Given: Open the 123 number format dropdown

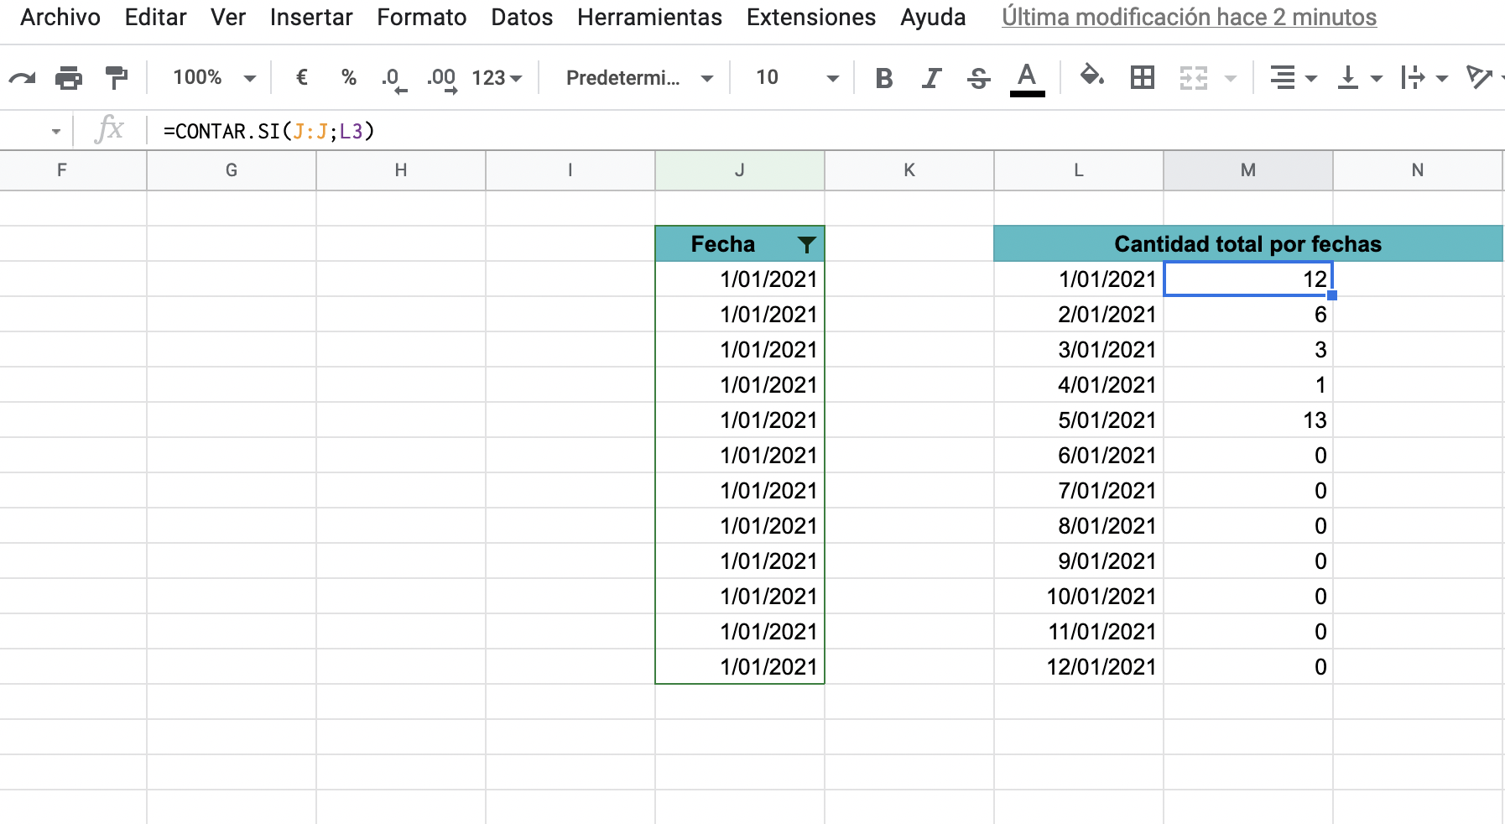Looking at the screenshot, I should pos(497,78).
